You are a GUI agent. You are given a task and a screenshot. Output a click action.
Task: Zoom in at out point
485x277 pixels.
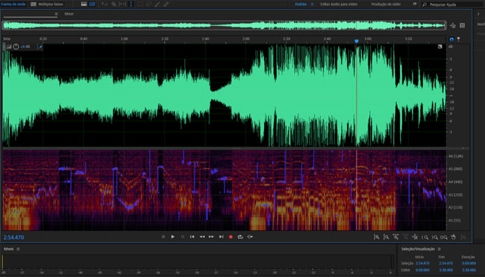point(435,237)
